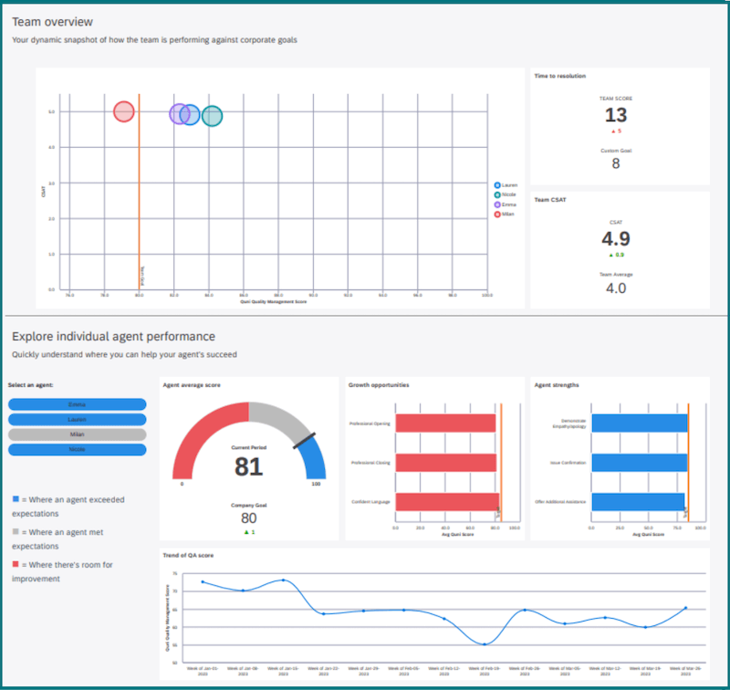Click the green up-arrow change indicator under 4.9

click(616, 256)
